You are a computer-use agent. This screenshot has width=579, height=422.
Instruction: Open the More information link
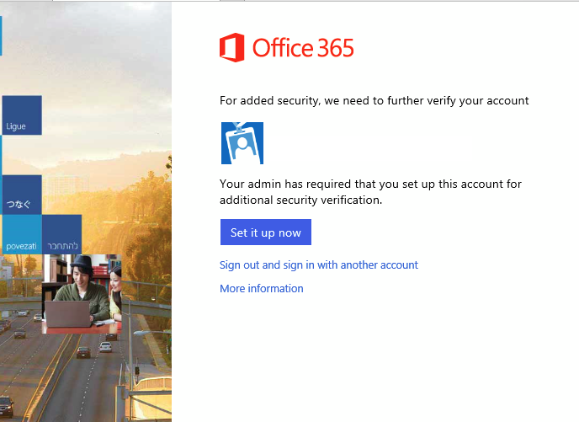coord(261,288)
